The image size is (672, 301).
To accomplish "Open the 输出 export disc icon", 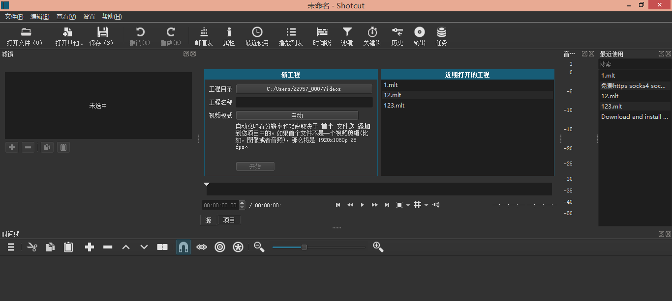I will [x=419, y=37].
